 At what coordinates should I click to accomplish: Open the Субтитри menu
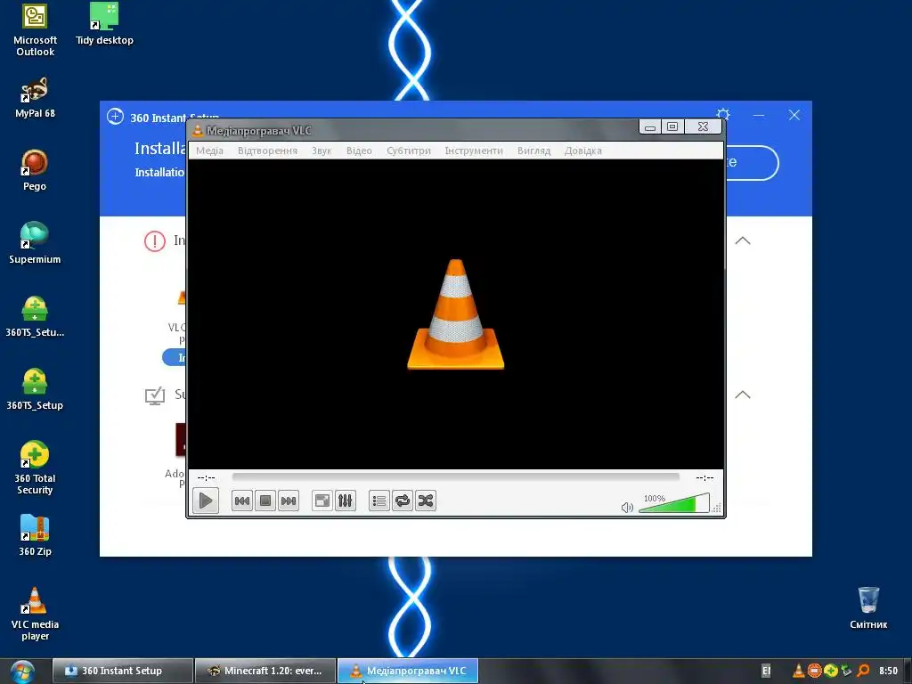point(409,151)
